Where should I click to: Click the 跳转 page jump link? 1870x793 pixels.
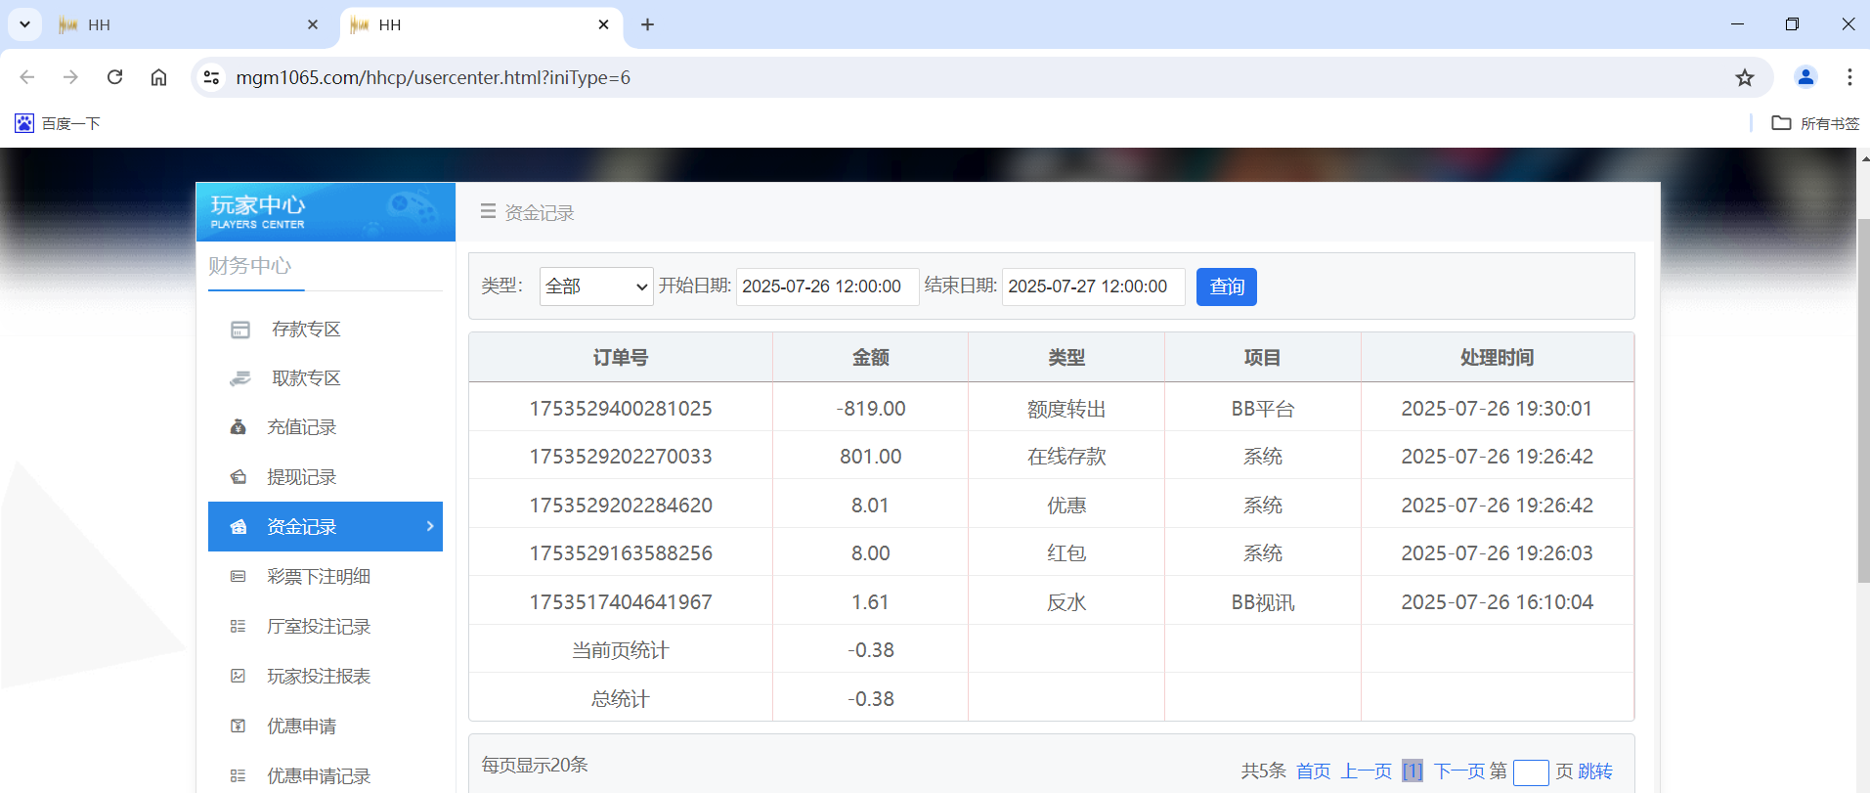[x=1594, y=771]
